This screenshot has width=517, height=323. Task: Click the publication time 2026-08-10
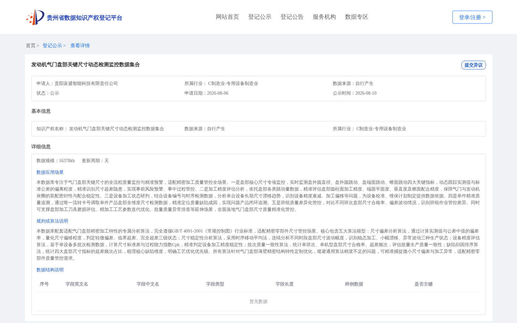366,93
